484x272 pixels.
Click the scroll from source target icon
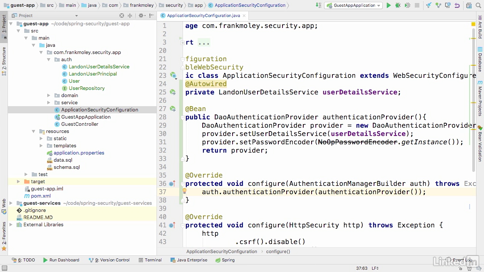click(x=122, y=15)
